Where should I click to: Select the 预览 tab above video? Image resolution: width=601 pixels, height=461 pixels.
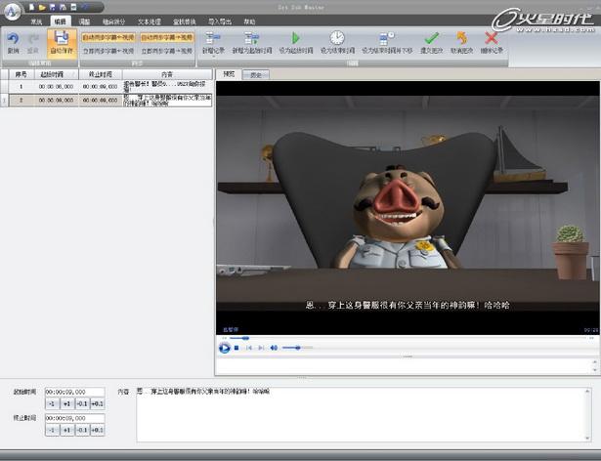(229, 74)
